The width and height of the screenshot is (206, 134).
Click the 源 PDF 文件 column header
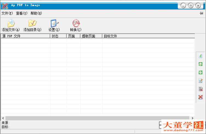[x=25, y=36]
